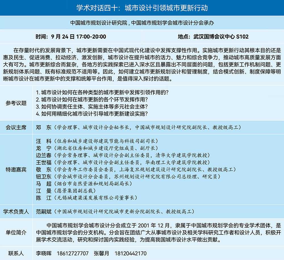Click the title 学术对话四十：城市设计引领城市更新行动

click(142, 8)
